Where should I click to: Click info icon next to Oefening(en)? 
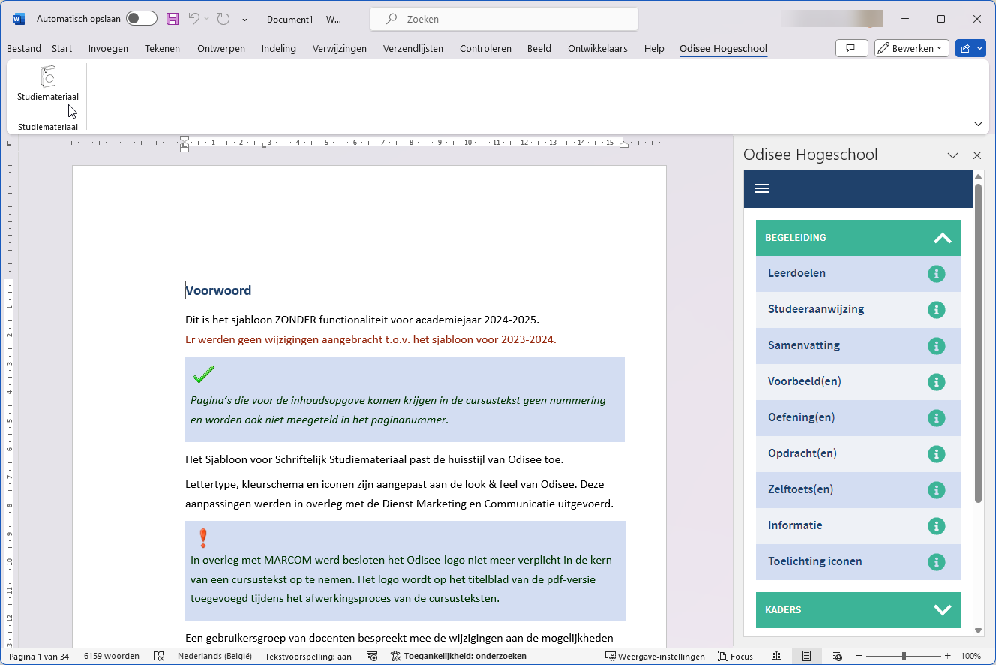pos(936,417)
